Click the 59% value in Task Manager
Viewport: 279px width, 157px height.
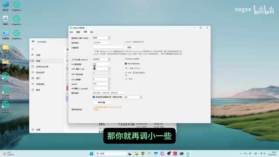tap(102, 124)
